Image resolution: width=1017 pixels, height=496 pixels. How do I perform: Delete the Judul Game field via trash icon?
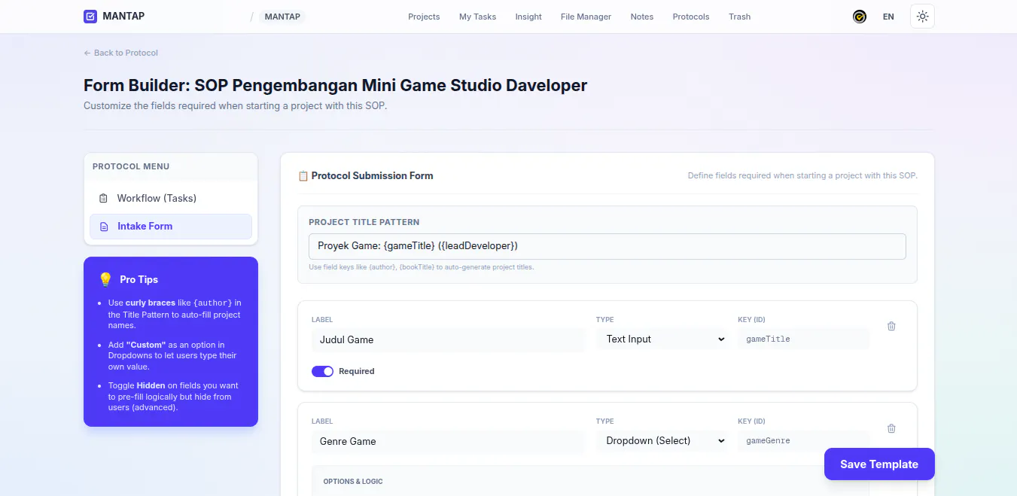(891, 326)
